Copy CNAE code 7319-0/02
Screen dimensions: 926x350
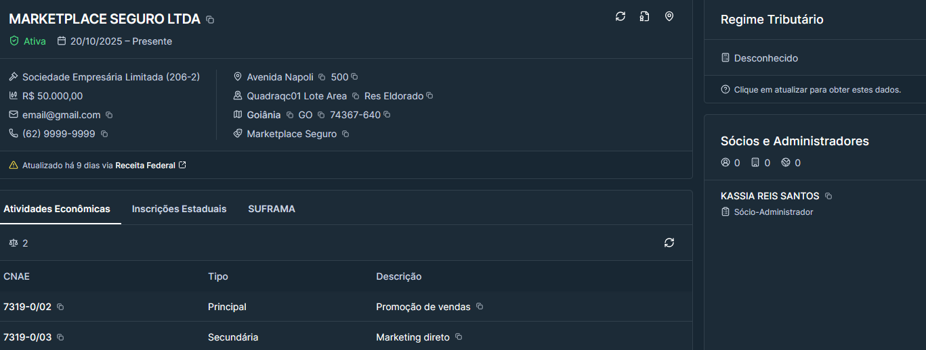coord(60,307)
